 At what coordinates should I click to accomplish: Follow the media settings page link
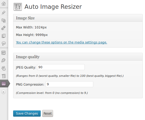coord(62,42)
